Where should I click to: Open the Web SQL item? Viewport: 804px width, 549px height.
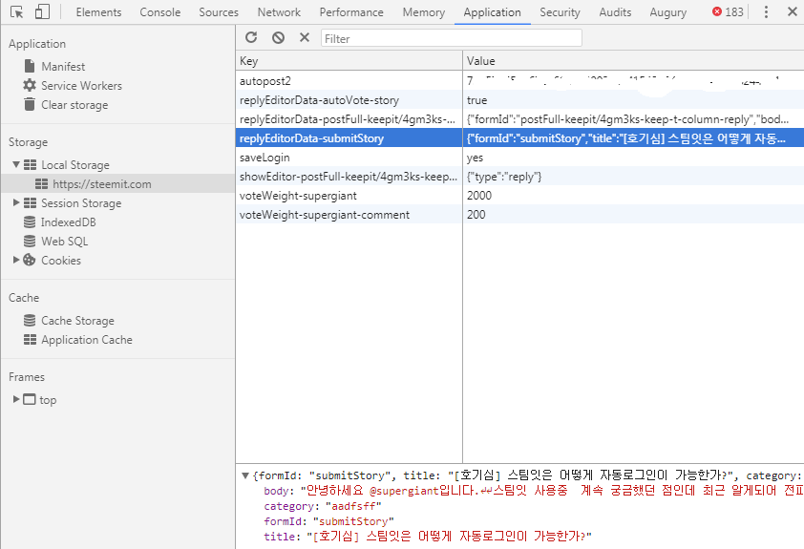[x=65, y=242]
